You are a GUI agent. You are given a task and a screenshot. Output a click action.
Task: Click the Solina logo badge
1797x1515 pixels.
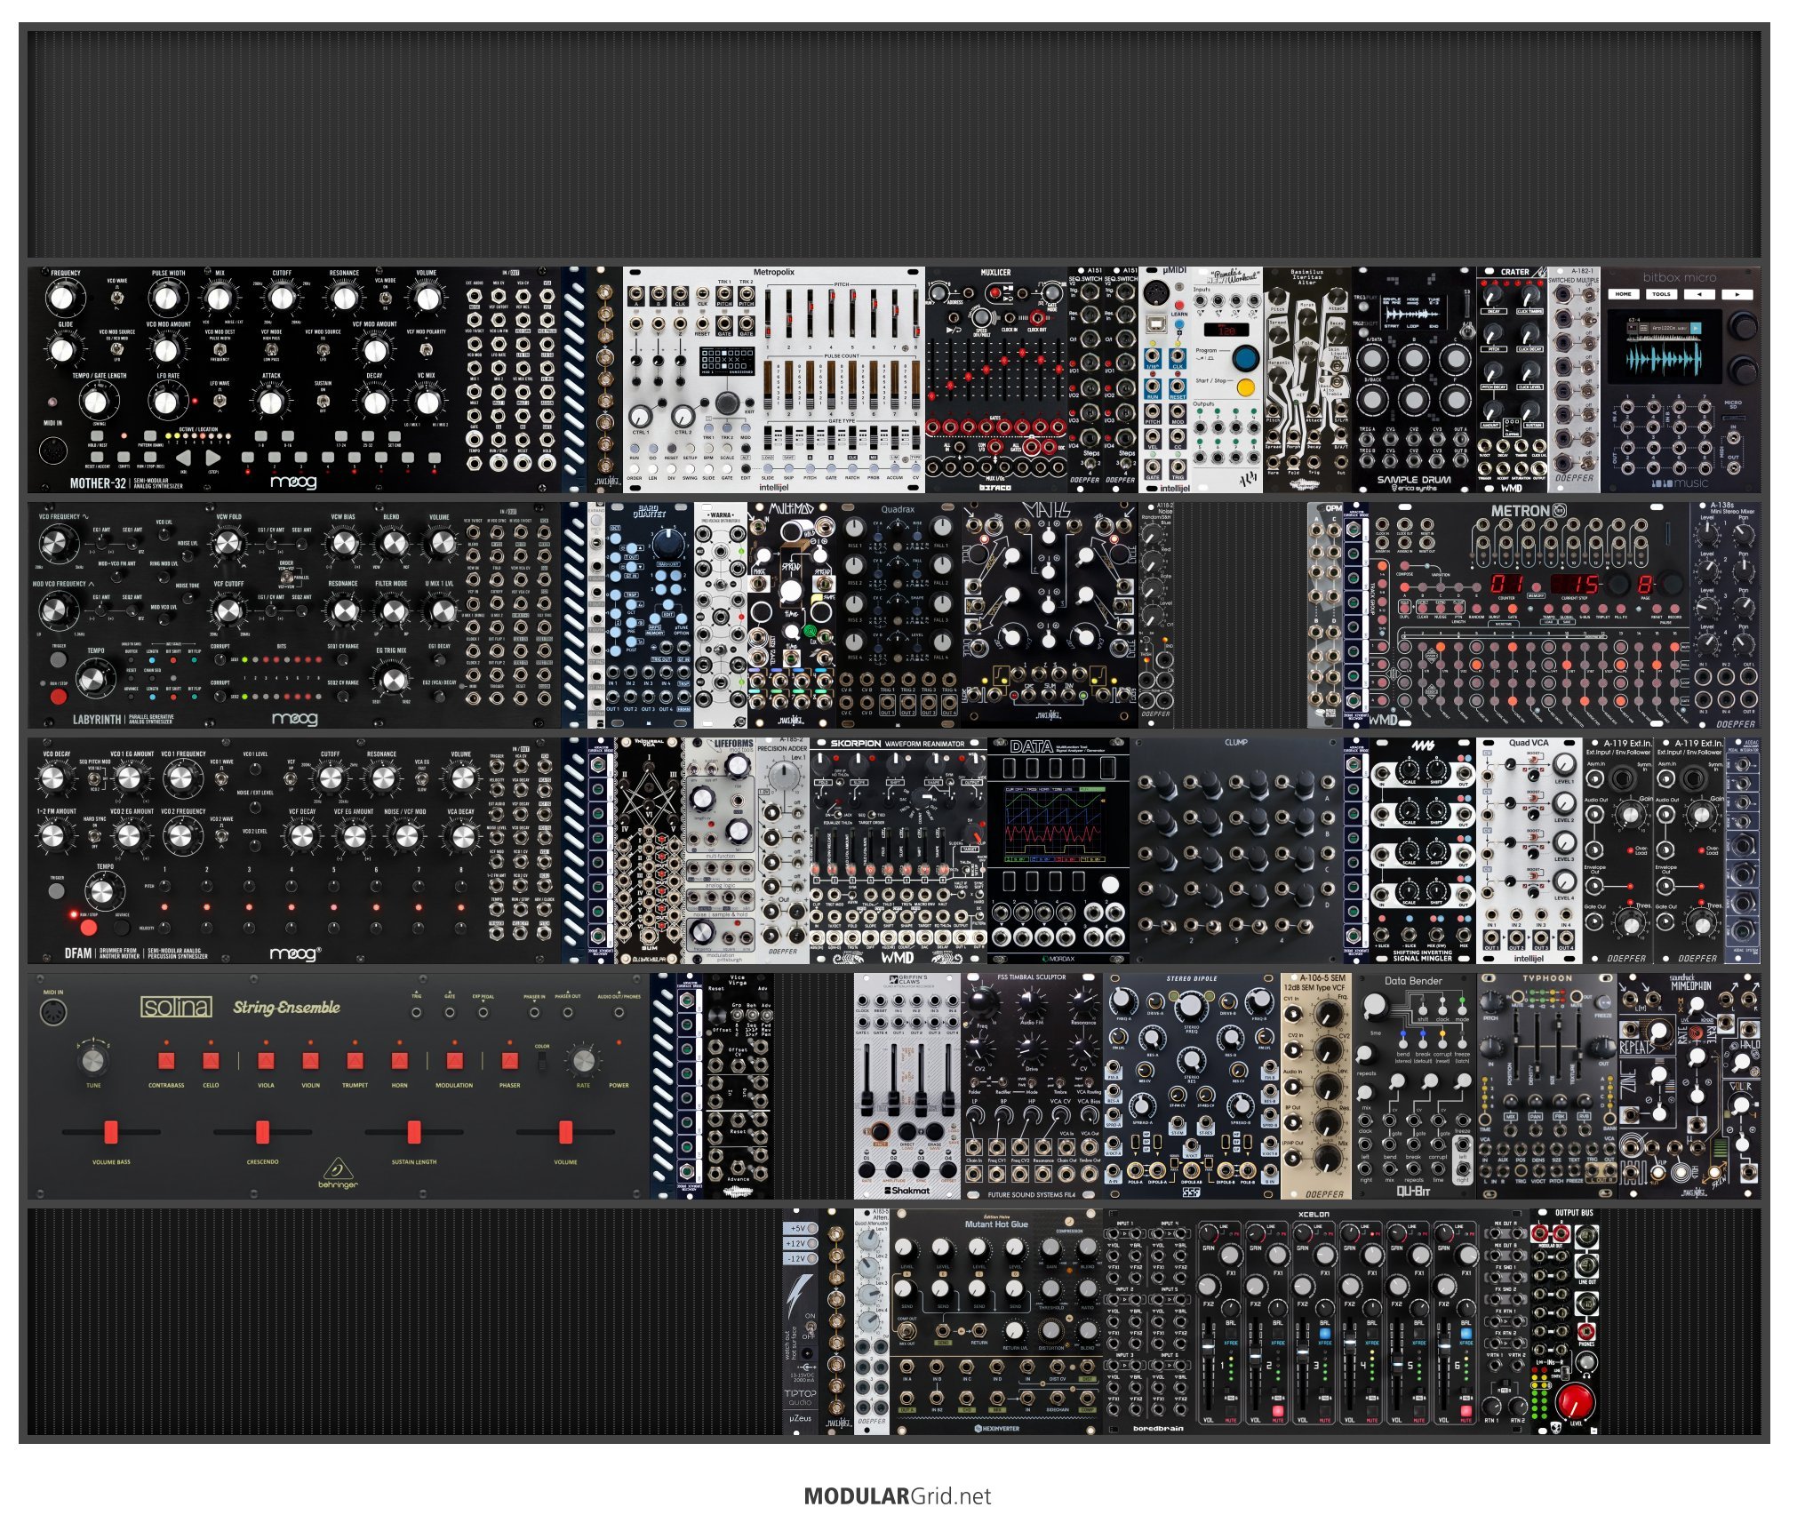pyautogui.click(x=177, y=1007)
